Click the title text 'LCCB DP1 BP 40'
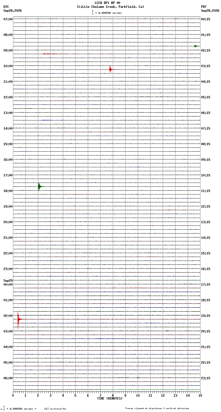The image size is (221, 412). [107, 3]
